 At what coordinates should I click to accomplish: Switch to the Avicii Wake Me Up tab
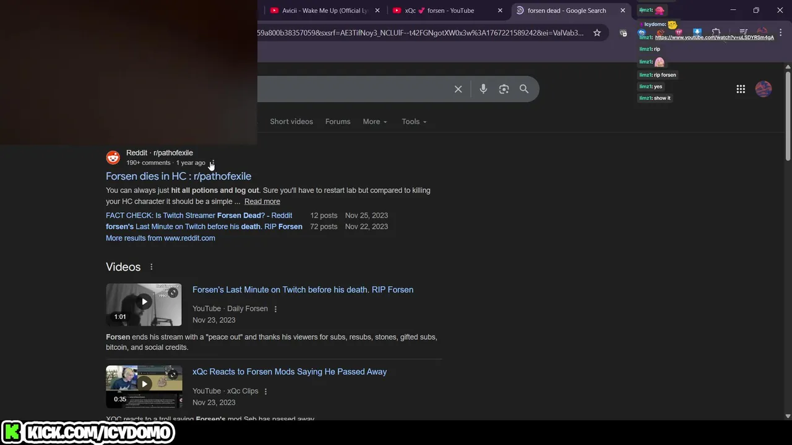(325, 11)
